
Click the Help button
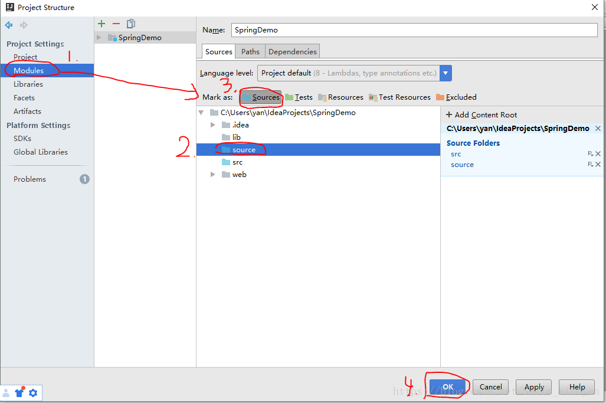click(577, 386)
